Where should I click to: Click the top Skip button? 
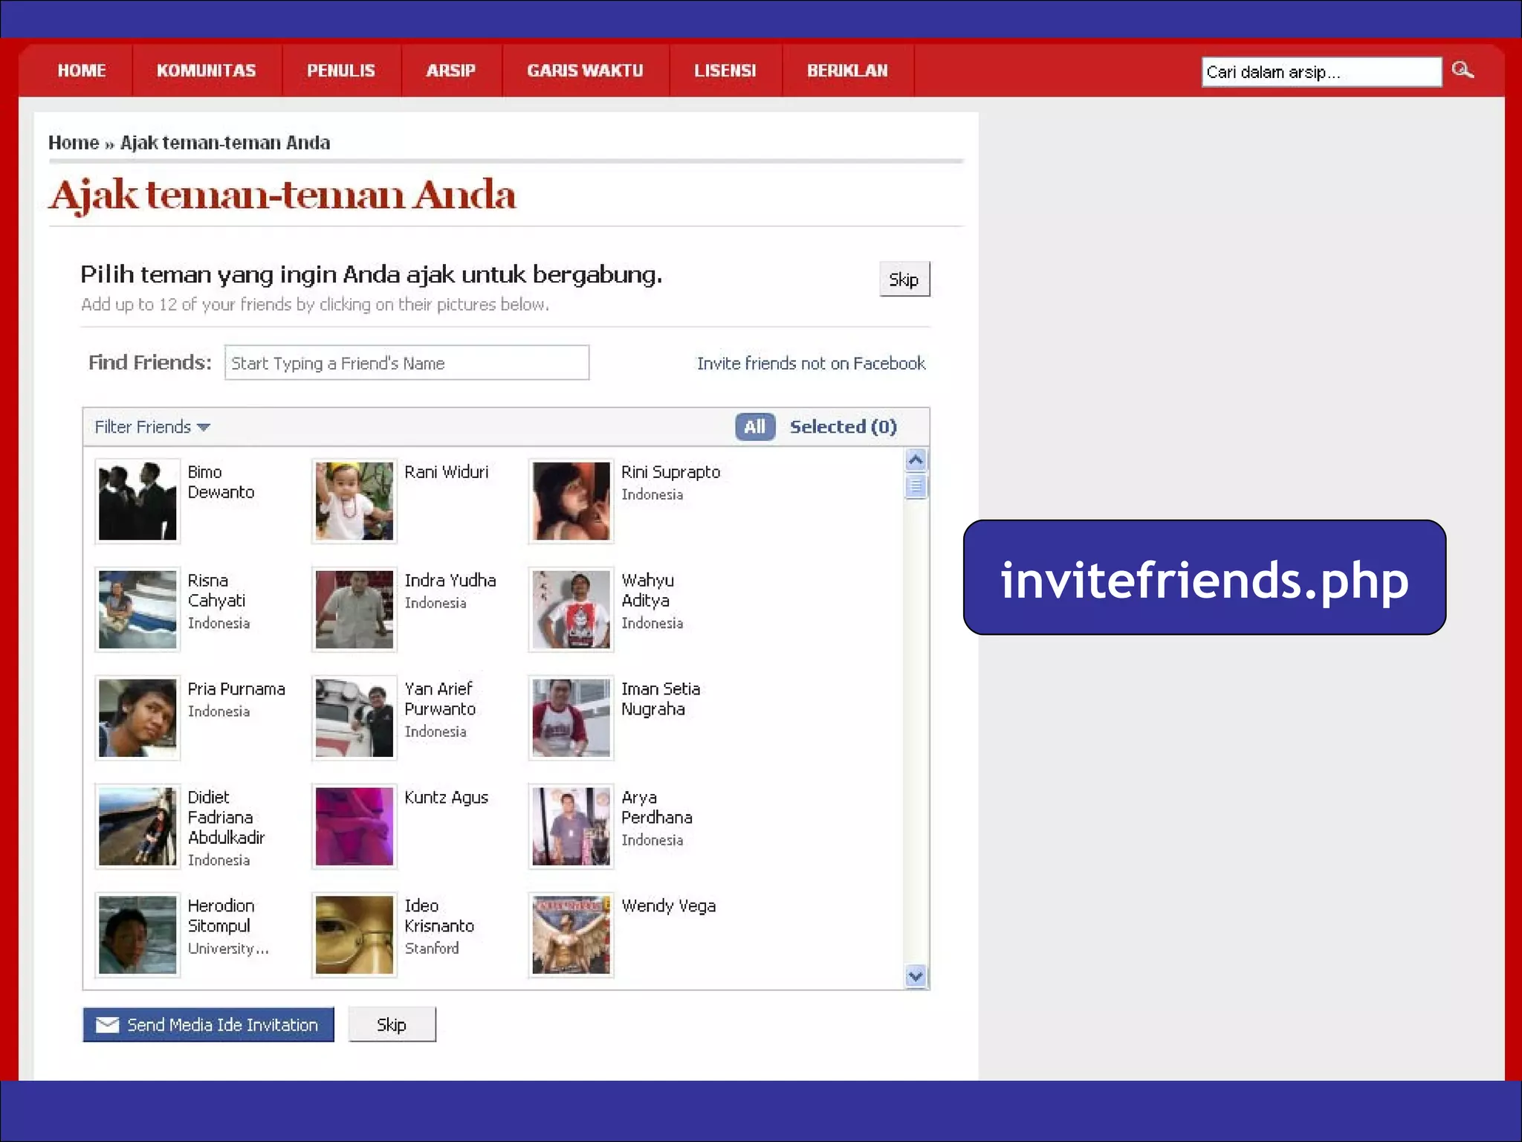coord(904,280)
